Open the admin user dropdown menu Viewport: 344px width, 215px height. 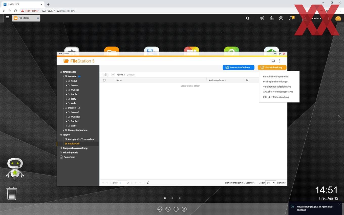[x=316, y=18]
